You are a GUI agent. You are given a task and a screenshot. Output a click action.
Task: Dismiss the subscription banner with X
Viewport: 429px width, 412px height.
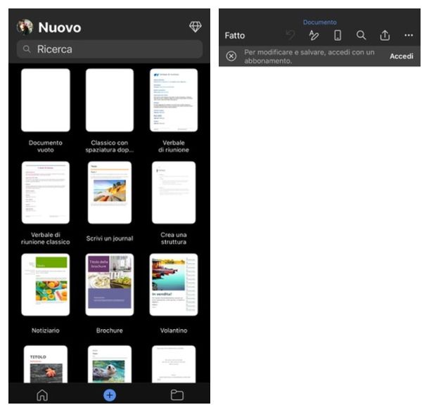pos(231,56)
